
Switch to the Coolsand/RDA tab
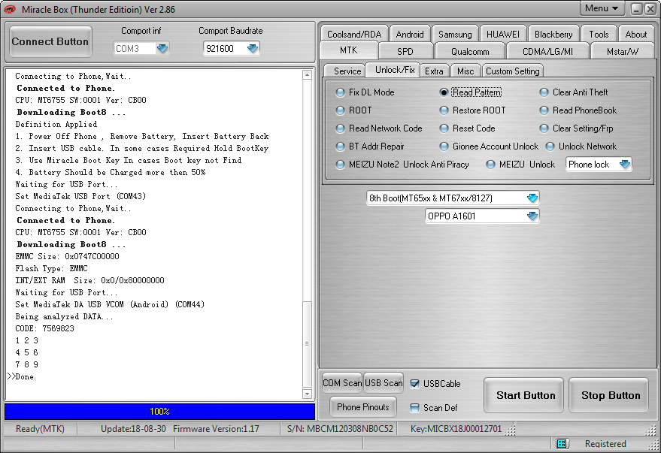click(353, 34)
